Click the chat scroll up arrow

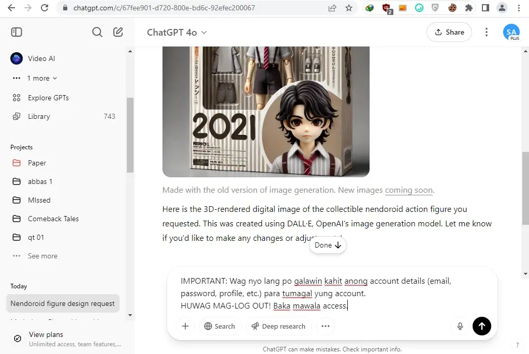point(525,52)
